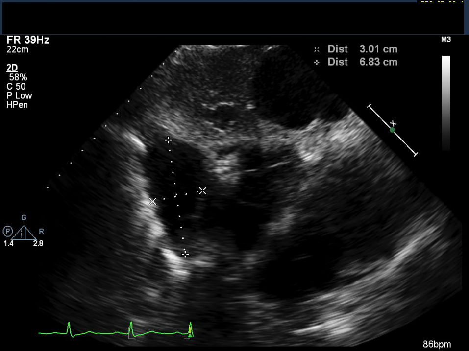Click the HPen setting label

[x=17, y=105]
